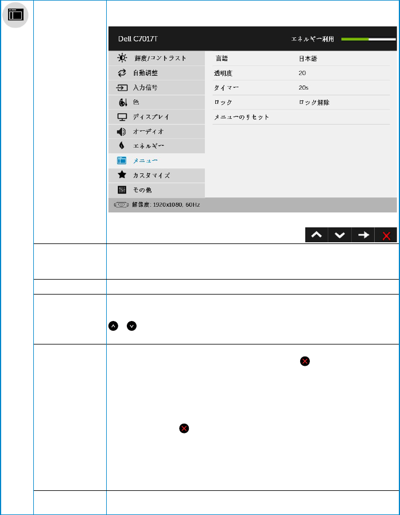Click the Dell C7017T title text

[138, 39]
